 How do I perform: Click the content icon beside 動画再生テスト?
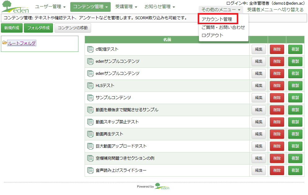pyautogui.click(x=90, y=134)
